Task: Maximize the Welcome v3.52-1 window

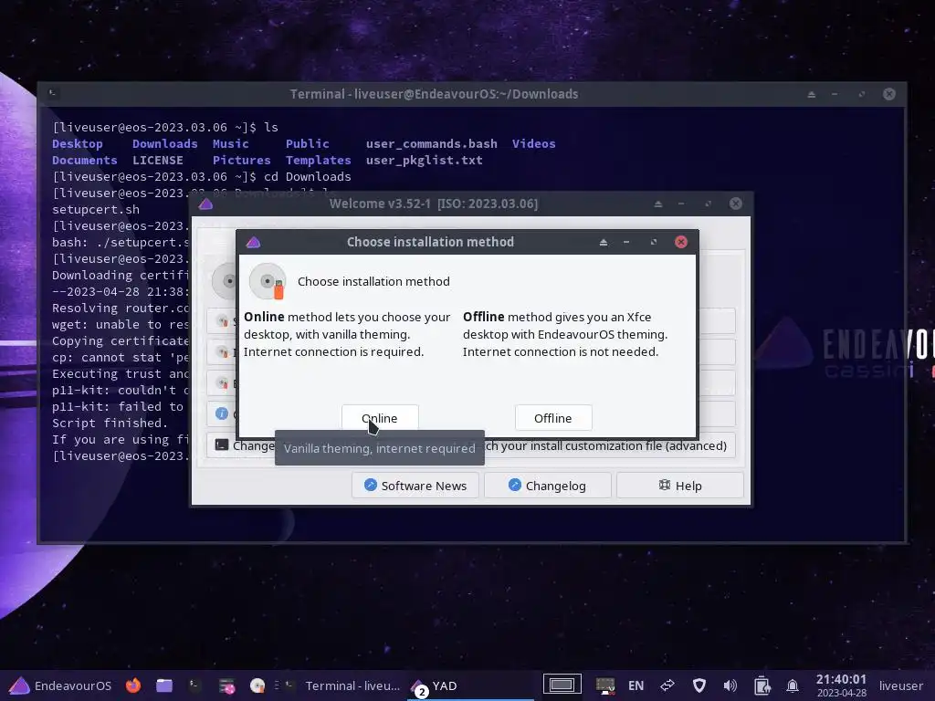Action: pyautogui.click(x=708, y=204)
